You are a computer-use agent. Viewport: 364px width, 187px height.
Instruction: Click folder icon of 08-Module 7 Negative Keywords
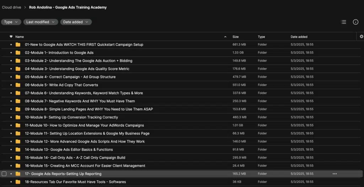(x=18, y=101)
